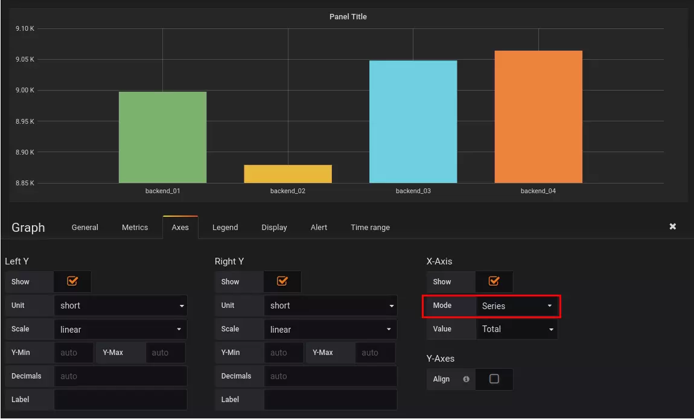Click the orange checkmark for Left Y Show
The width and height of the screenshot is (694, 419).
pyautogui.click(x=72, y=281)
